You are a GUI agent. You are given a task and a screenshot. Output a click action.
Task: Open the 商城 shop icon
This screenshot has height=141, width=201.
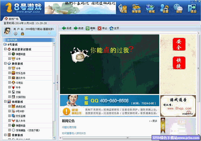pos(150,8)
